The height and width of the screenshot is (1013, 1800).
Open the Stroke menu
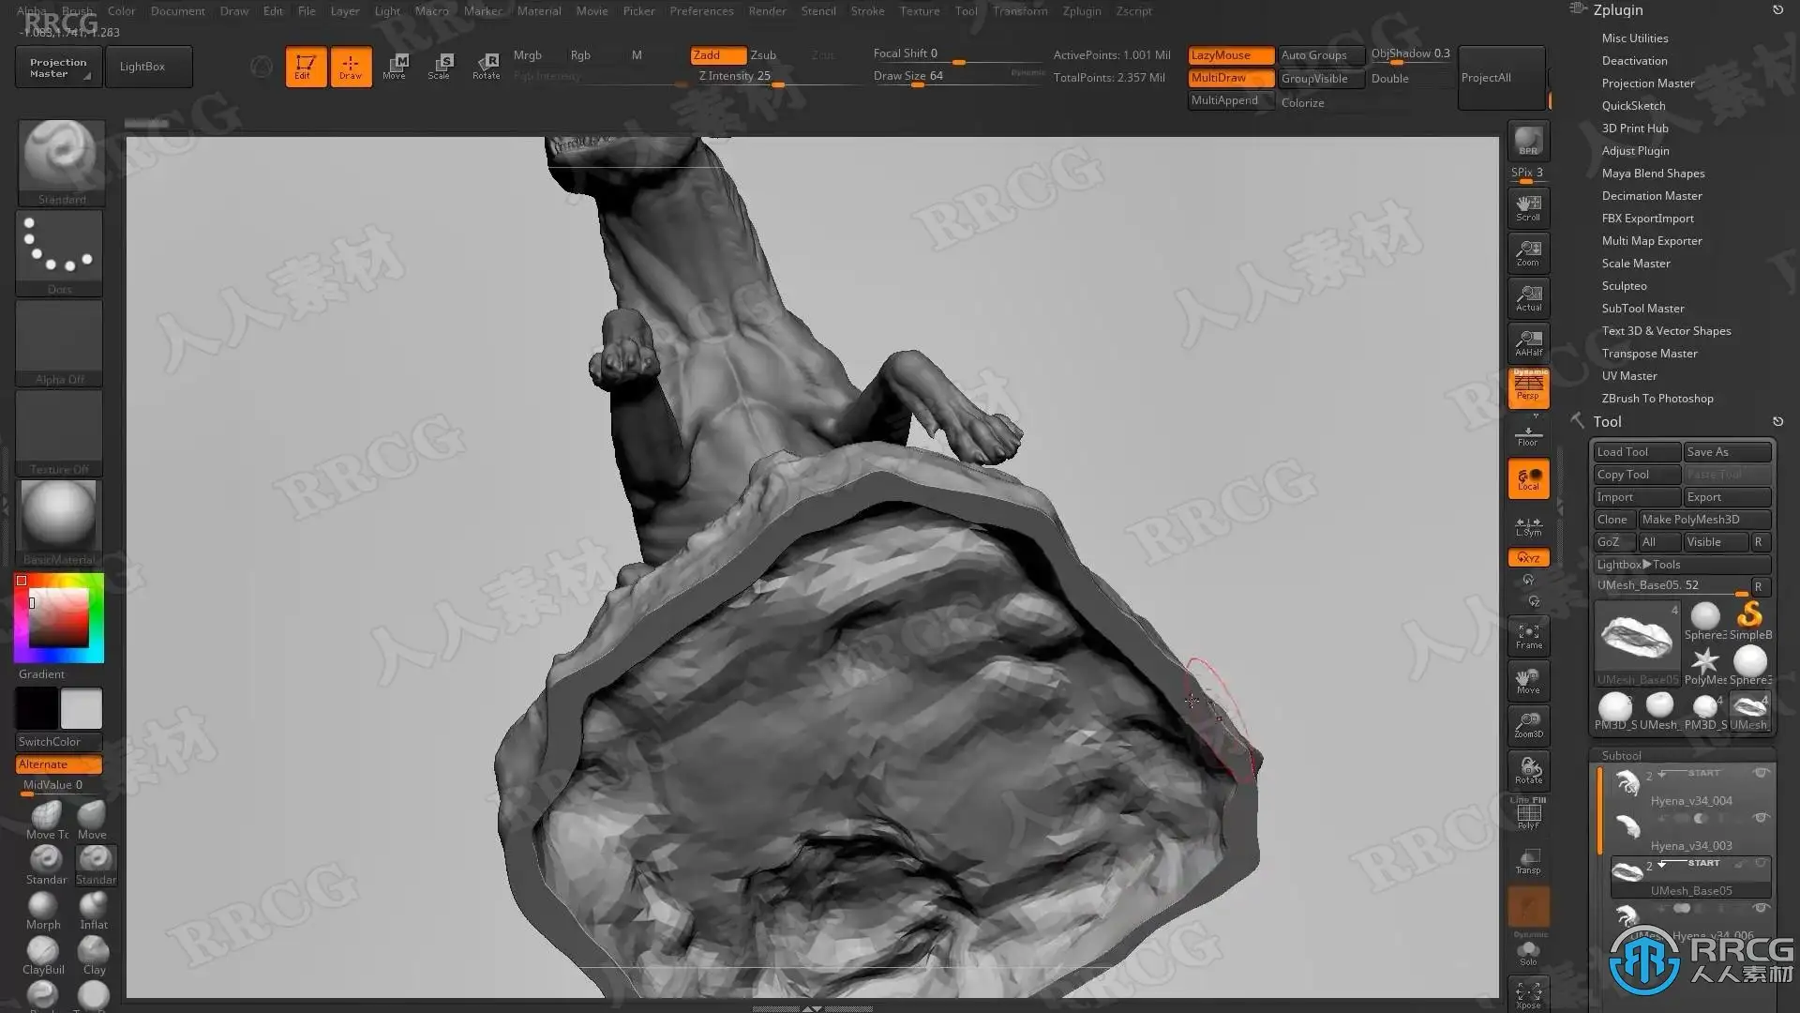point(867,11)
